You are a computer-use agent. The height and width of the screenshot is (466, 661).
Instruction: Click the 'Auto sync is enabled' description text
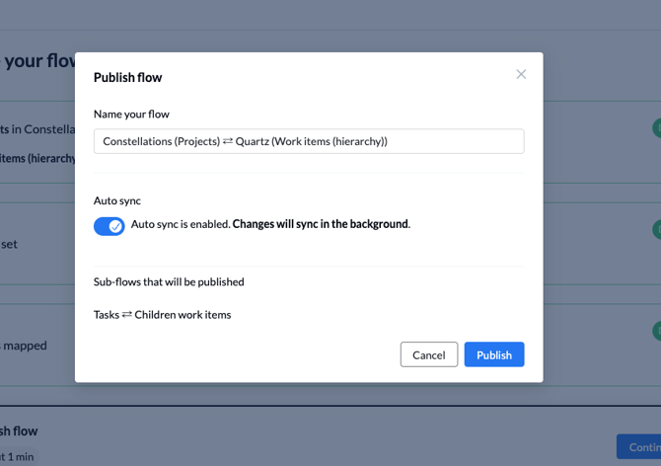[x=270, y=224]
